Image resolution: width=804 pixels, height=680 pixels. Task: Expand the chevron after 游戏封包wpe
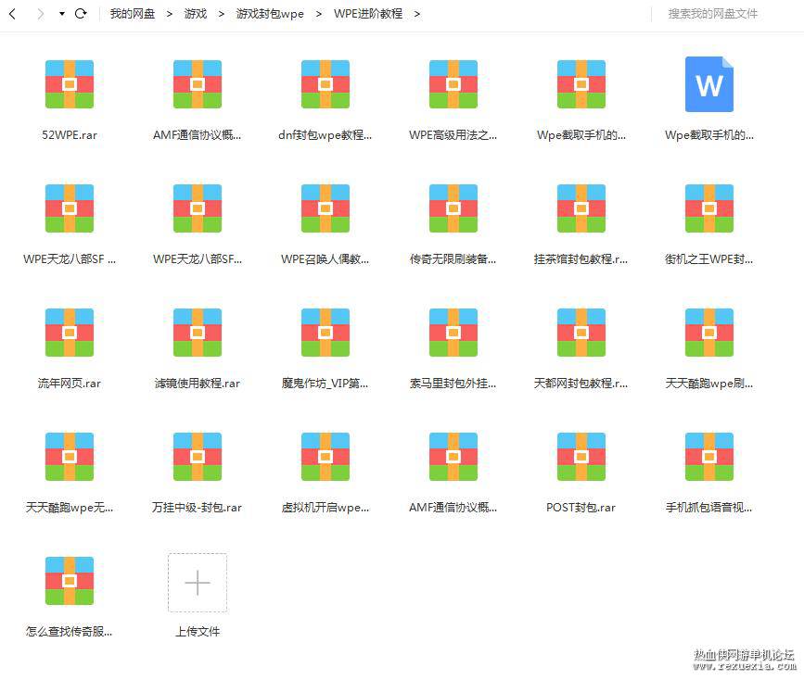point(319,14)
